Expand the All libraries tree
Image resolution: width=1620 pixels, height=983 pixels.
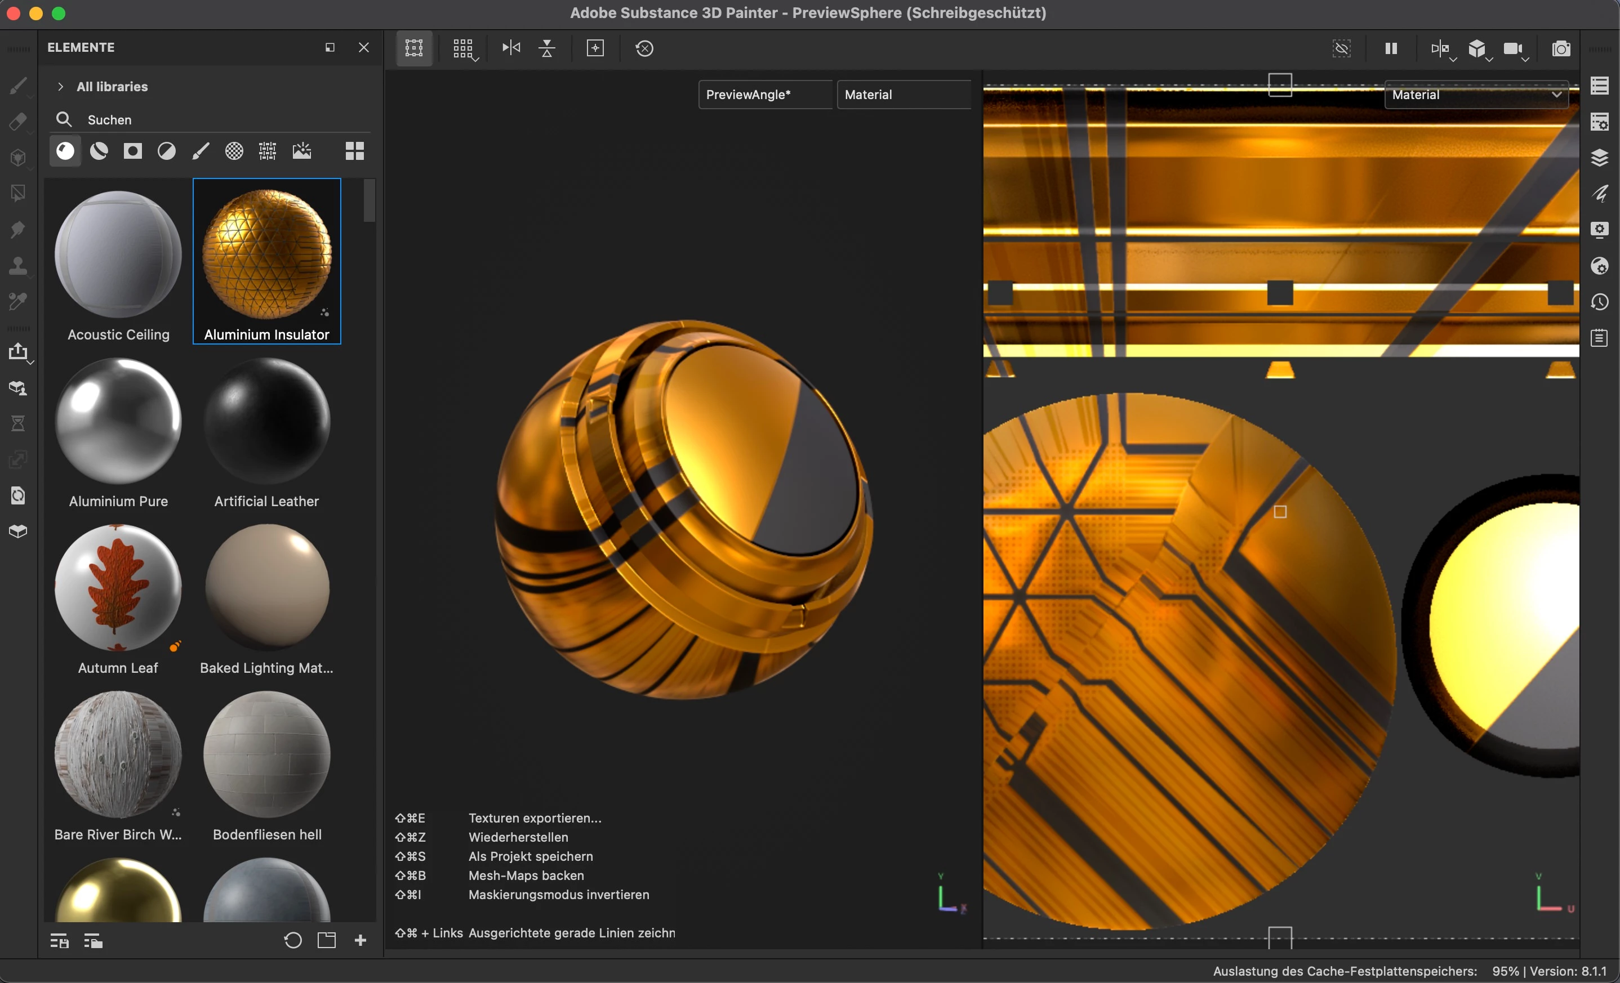click(x=60, y=87)
